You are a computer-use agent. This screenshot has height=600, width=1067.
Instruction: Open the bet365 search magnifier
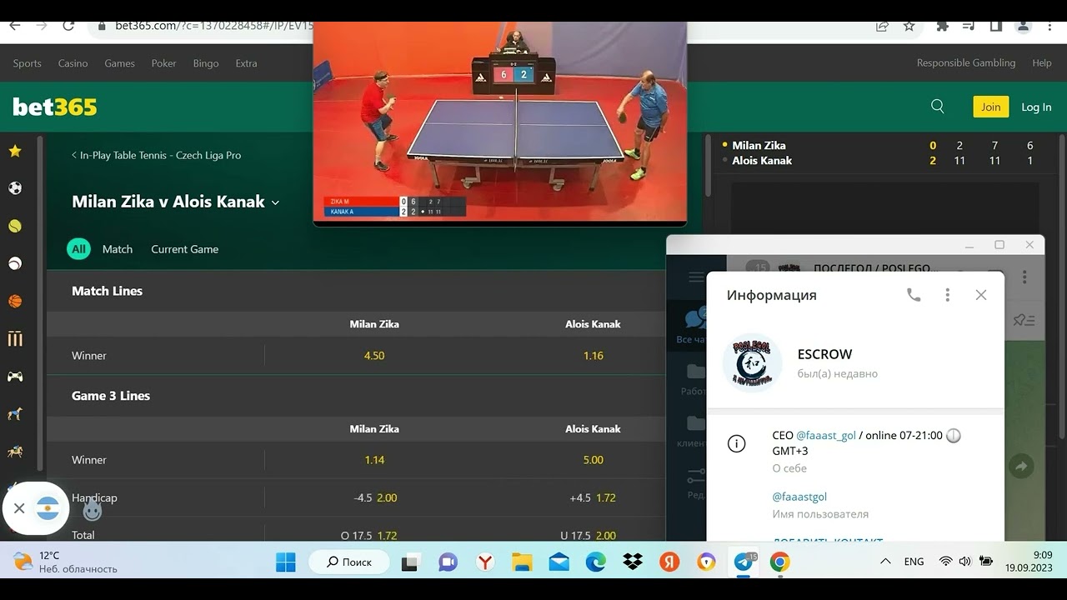coord(938,107)
